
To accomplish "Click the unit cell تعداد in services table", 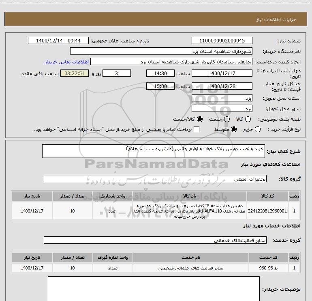I will [x=113, y=268].
